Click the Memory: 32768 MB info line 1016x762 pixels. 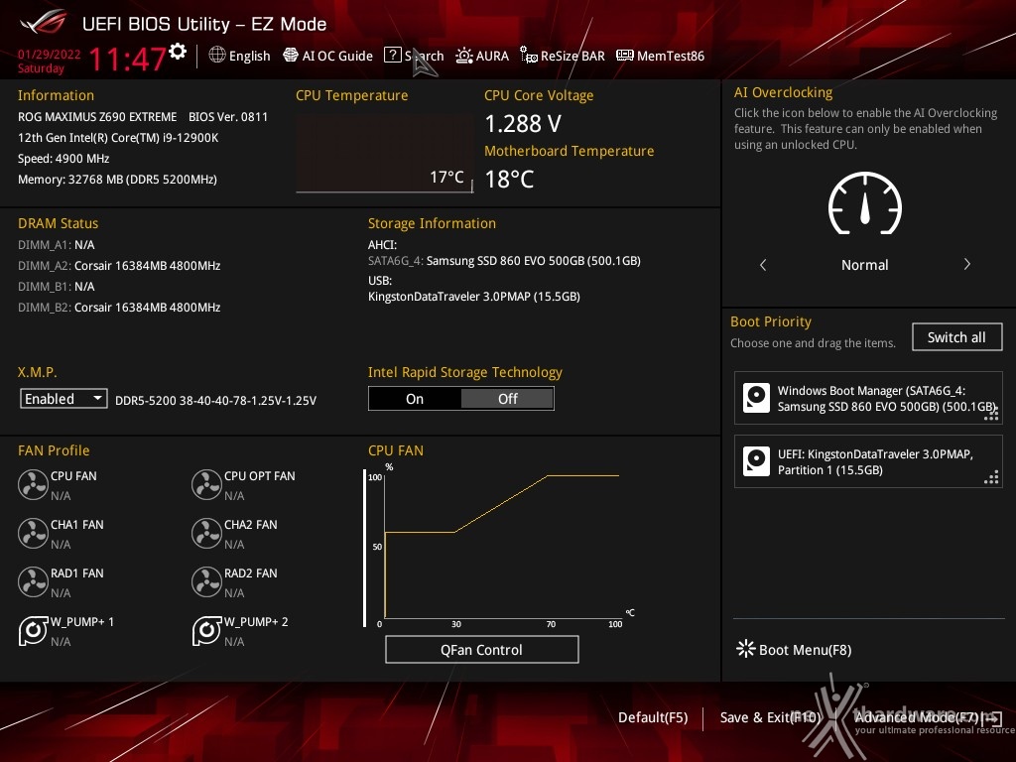coord(117,180)
